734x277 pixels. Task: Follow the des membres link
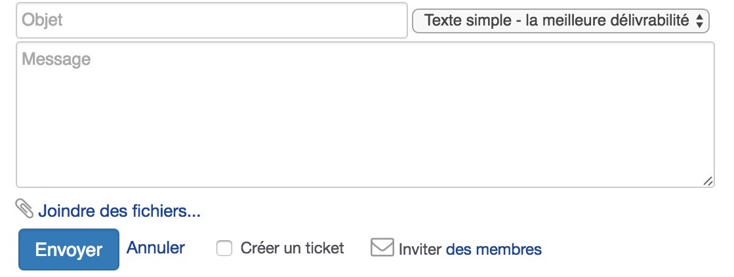click(x=494, y=249)
